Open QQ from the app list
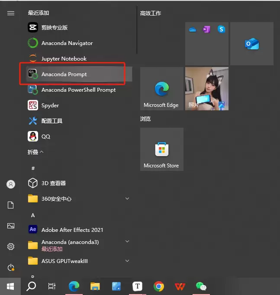The image size is (280, 295). click(79, 136)
